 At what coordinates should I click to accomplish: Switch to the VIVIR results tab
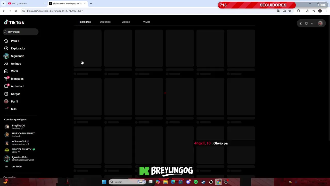(x=146, y=22)
